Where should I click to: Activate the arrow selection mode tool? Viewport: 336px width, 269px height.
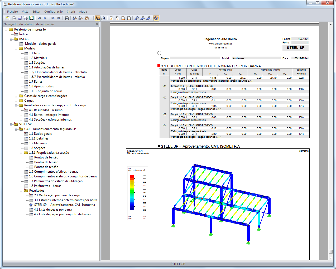pyautogui.click(x=103, y=18)
